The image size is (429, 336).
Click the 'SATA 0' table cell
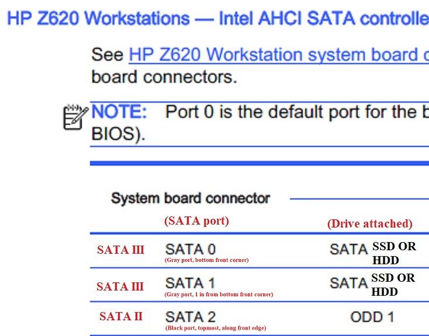[191, 249]
